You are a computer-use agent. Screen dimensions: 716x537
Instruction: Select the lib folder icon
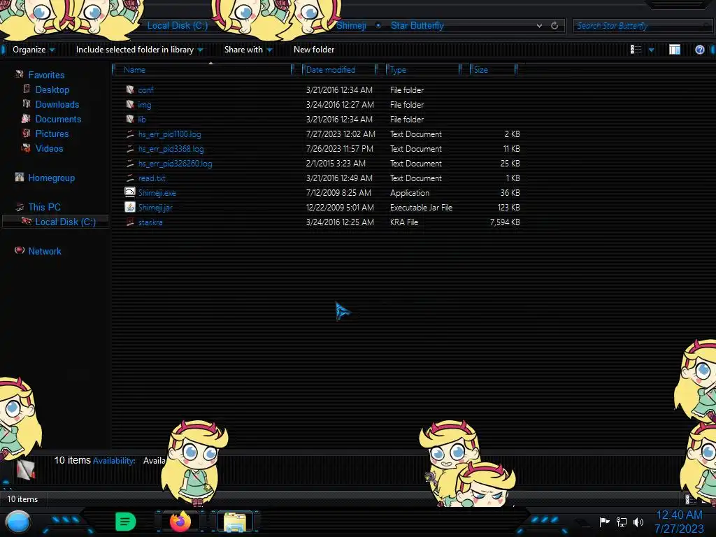tap(130, 119)
